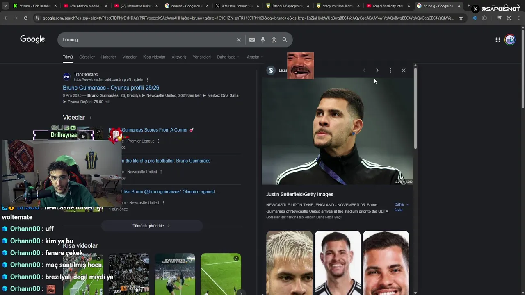This screenshot has width=525, height=295.
Task: Click the Daha Fazla Bilgi copyright link
Action: pos(329,217)
